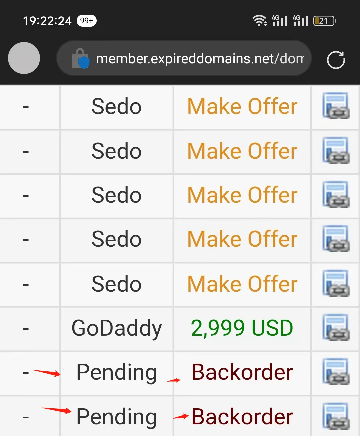Screen dimensions: 360x436
Task: Click the fifth row's Make Offer link
Action: (x=242, y=284)
